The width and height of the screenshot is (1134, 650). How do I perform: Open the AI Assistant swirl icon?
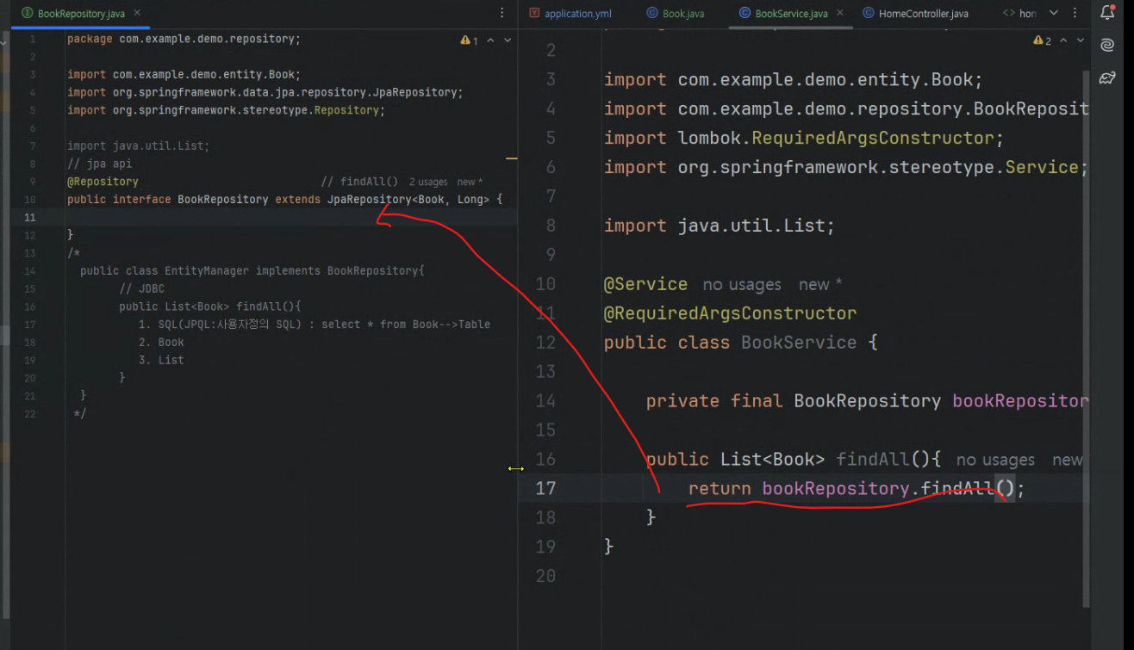tap(1107, 44)
